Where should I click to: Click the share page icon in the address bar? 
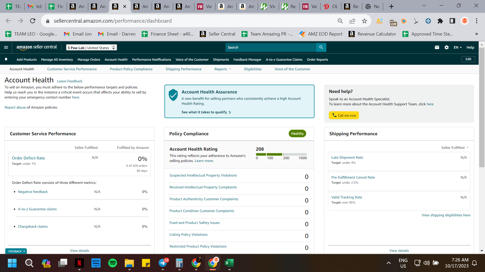(x=352, y=21)
